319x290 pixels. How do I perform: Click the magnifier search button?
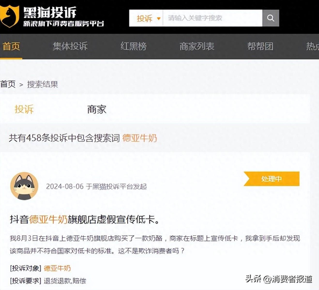(271, 18)
